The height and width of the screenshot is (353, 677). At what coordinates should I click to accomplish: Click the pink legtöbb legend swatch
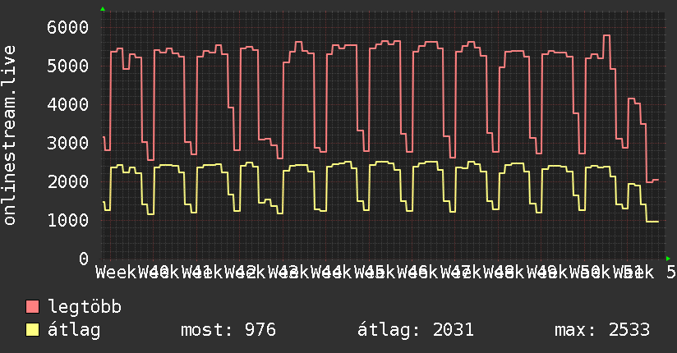pyautogui.click(x=32, y=307)
